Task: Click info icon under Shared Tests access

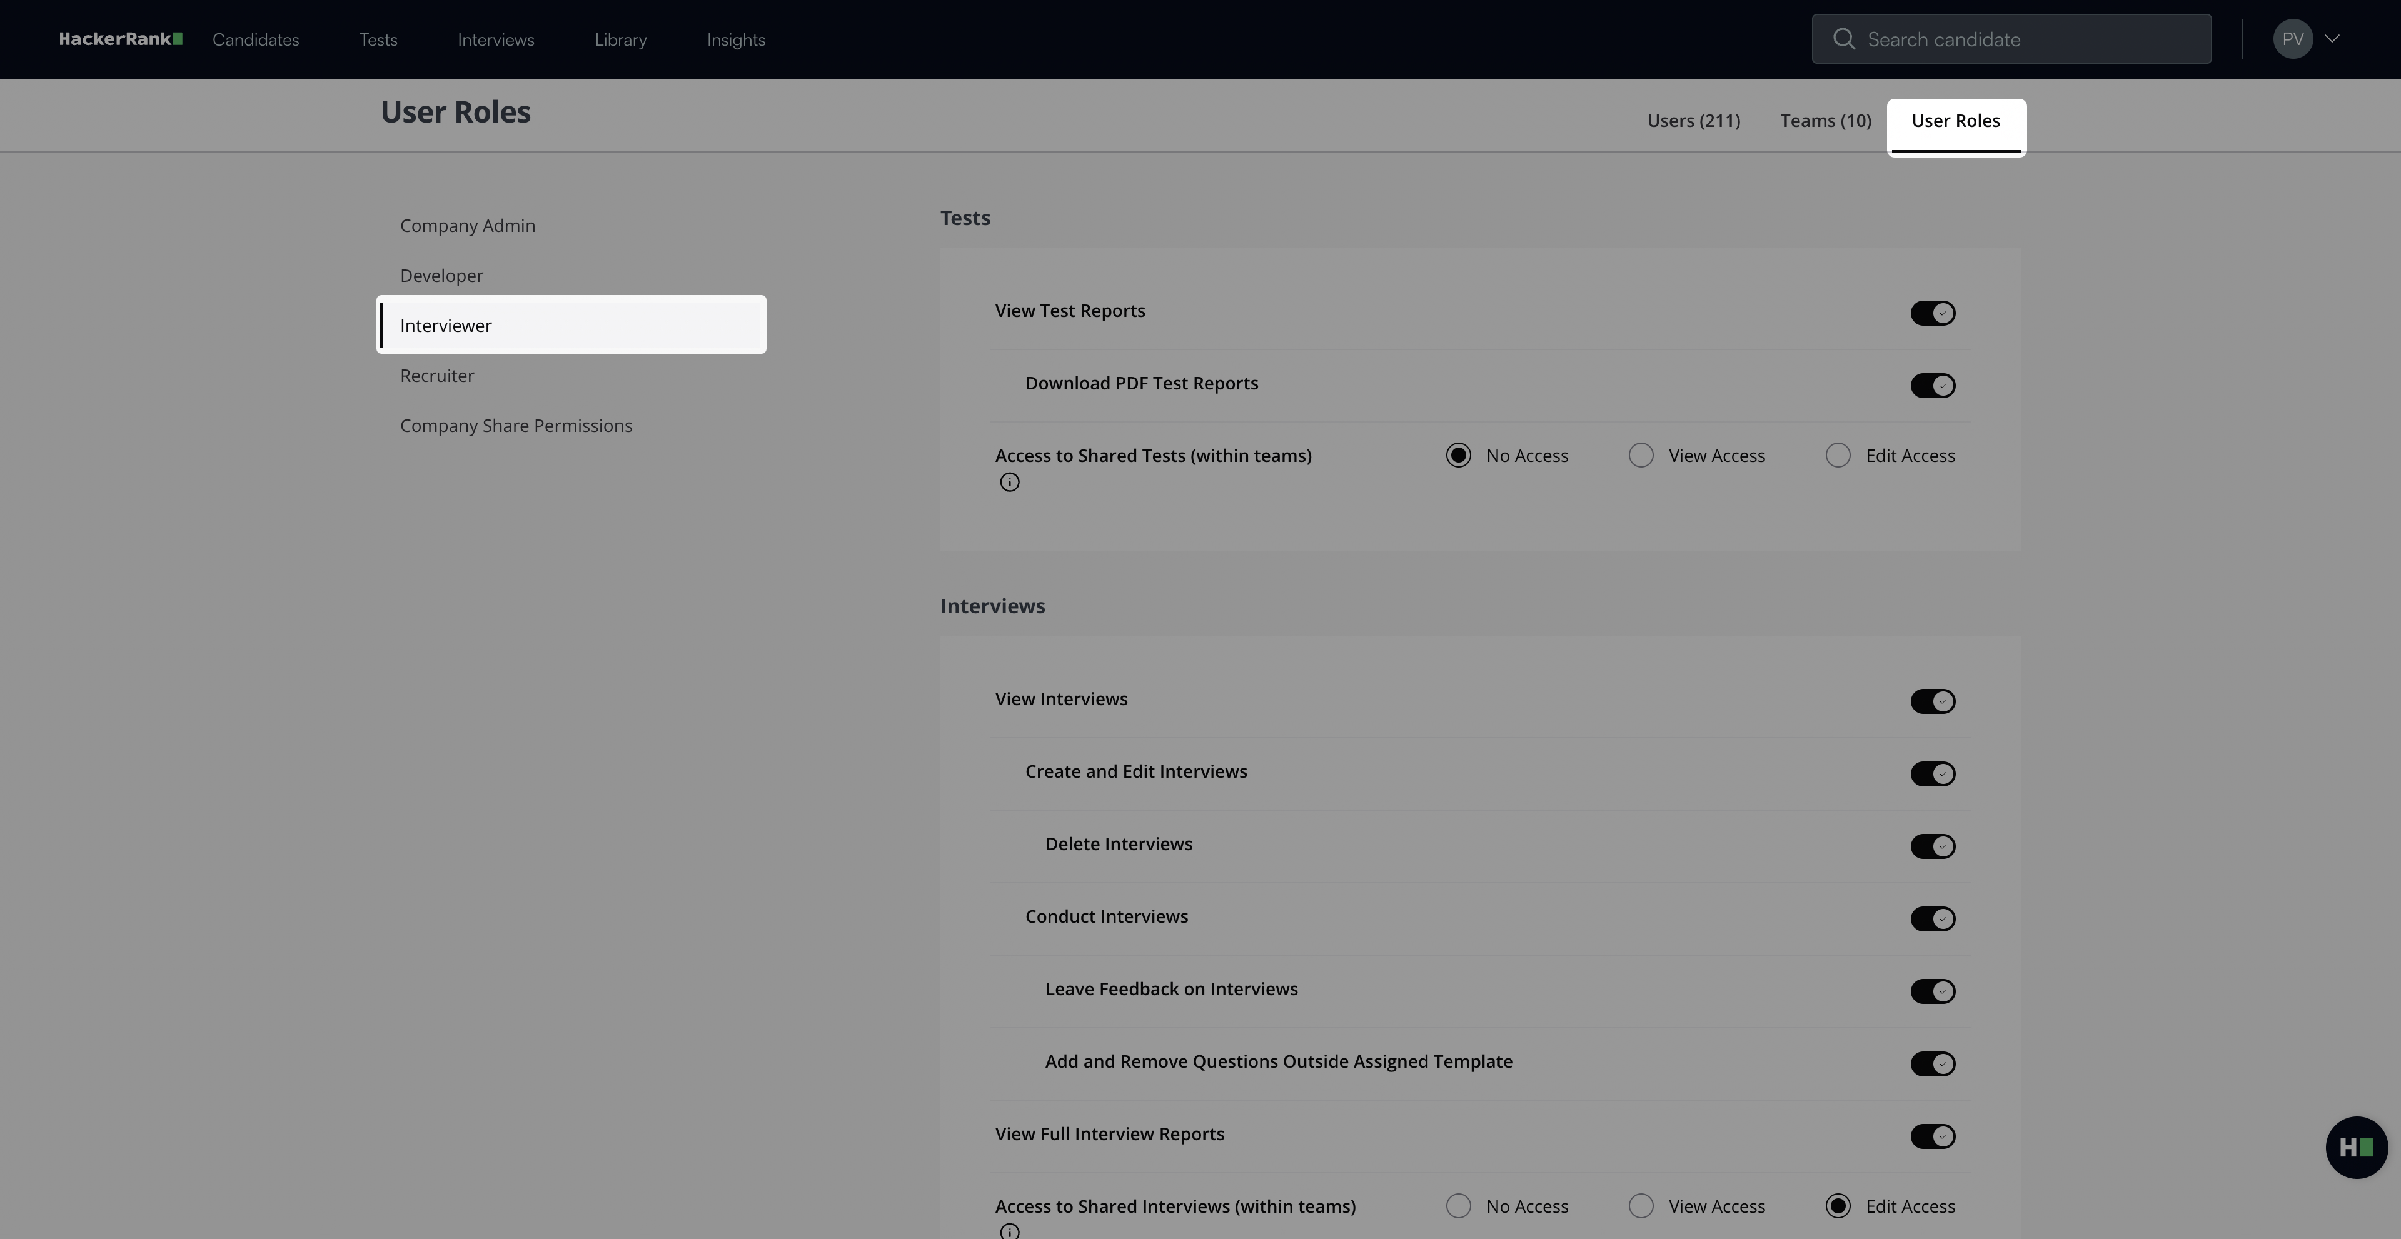Action: click(x=1009, y=483)
